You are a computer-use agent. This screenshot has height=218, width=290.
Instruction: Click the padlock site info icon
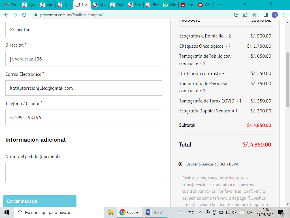[x=36, y=15]
